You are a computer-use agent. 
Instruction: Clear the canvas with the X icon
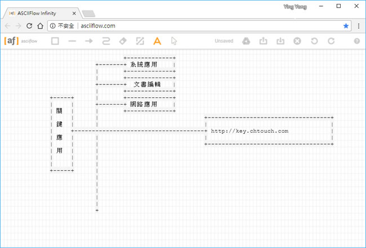point(297,41)
